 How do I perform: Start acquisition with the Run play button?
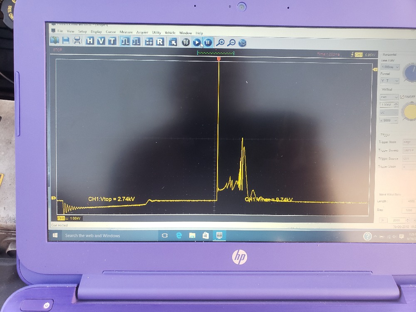click(x=197, y=42)
